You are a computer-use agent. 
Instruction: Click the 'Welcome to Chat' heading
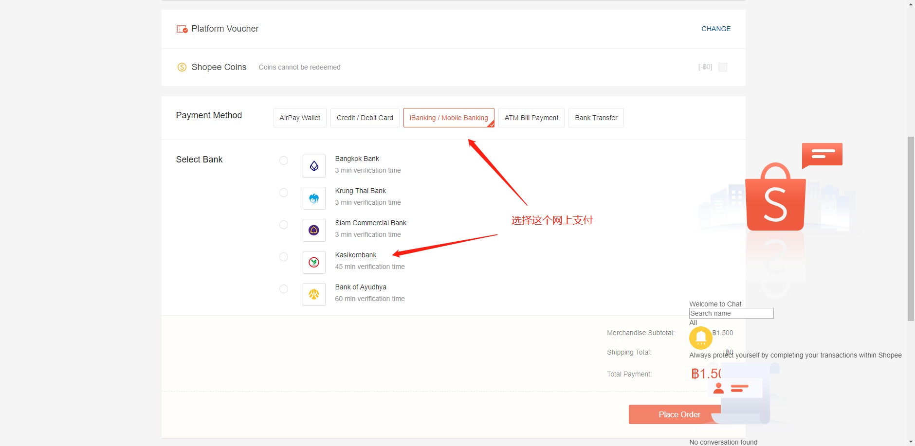[x=715, y=304]
